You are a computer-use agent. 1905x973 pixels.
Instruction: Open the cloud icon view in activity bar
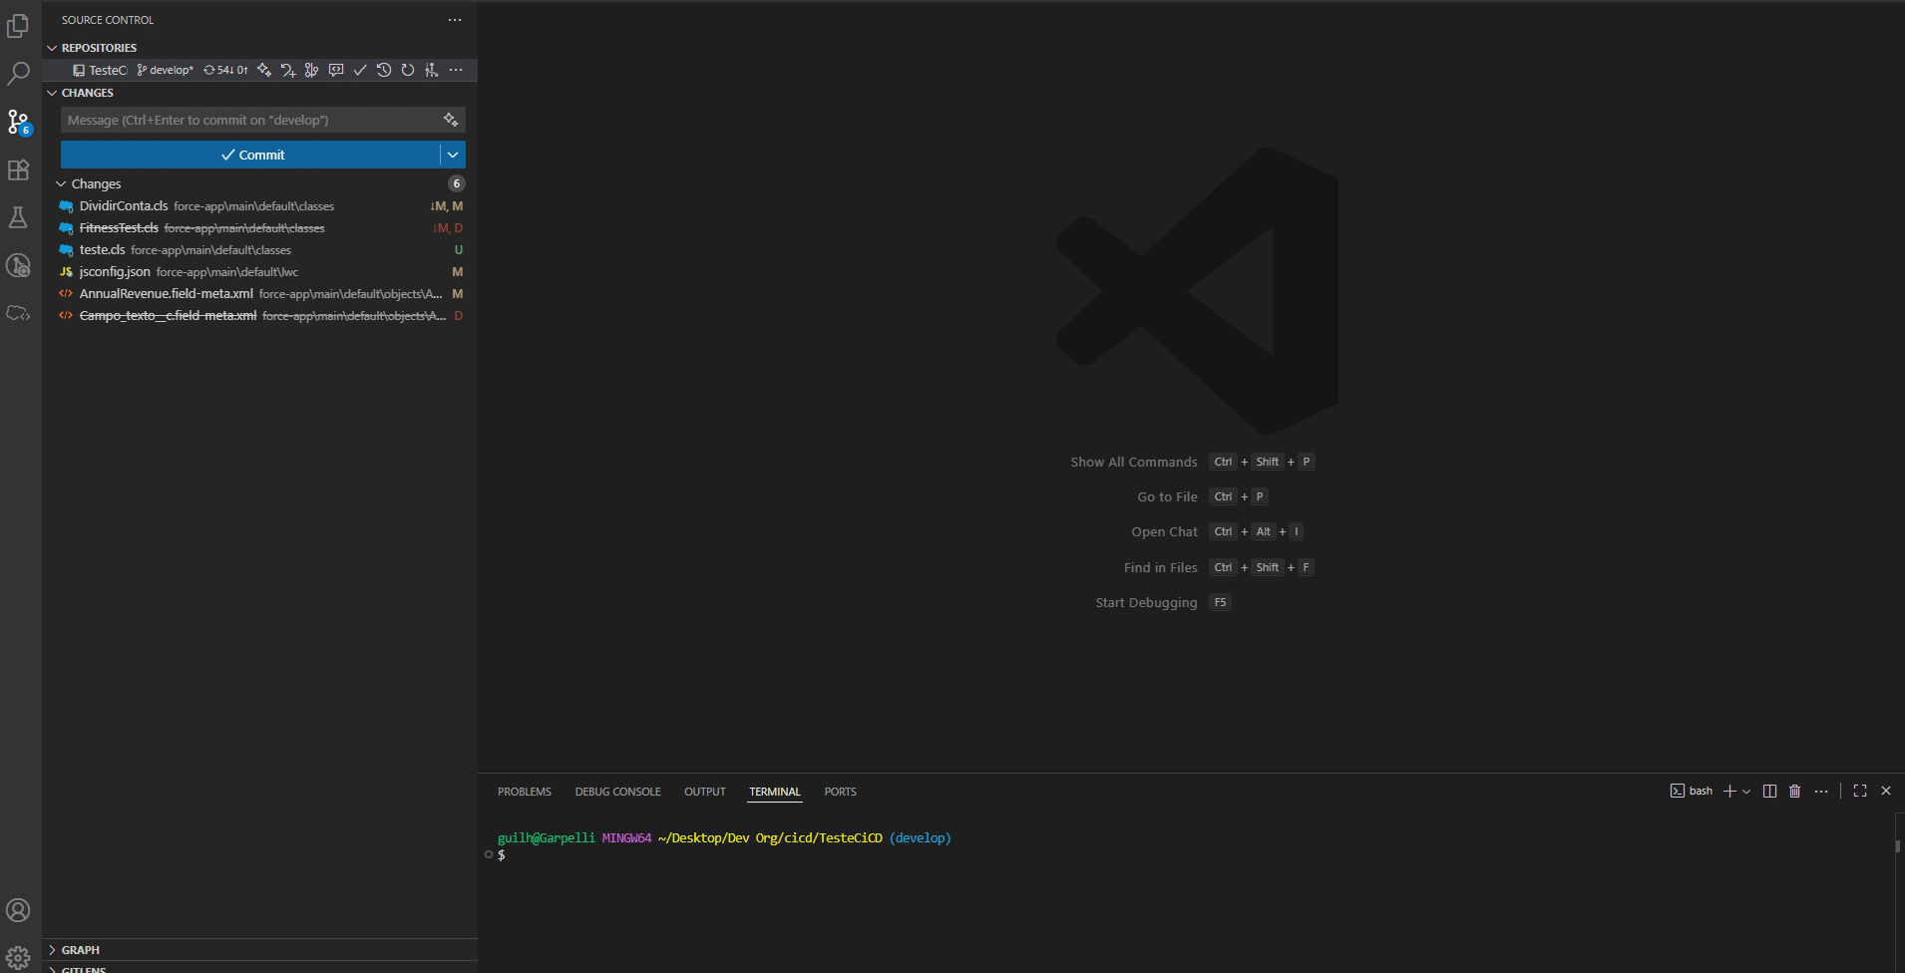click(x=18, y=313)
